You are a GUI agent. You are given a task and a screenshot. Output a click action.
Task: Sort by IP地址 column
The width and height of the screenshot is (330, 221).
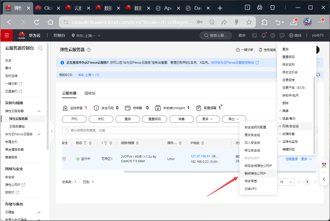click(x=203, y=143)
